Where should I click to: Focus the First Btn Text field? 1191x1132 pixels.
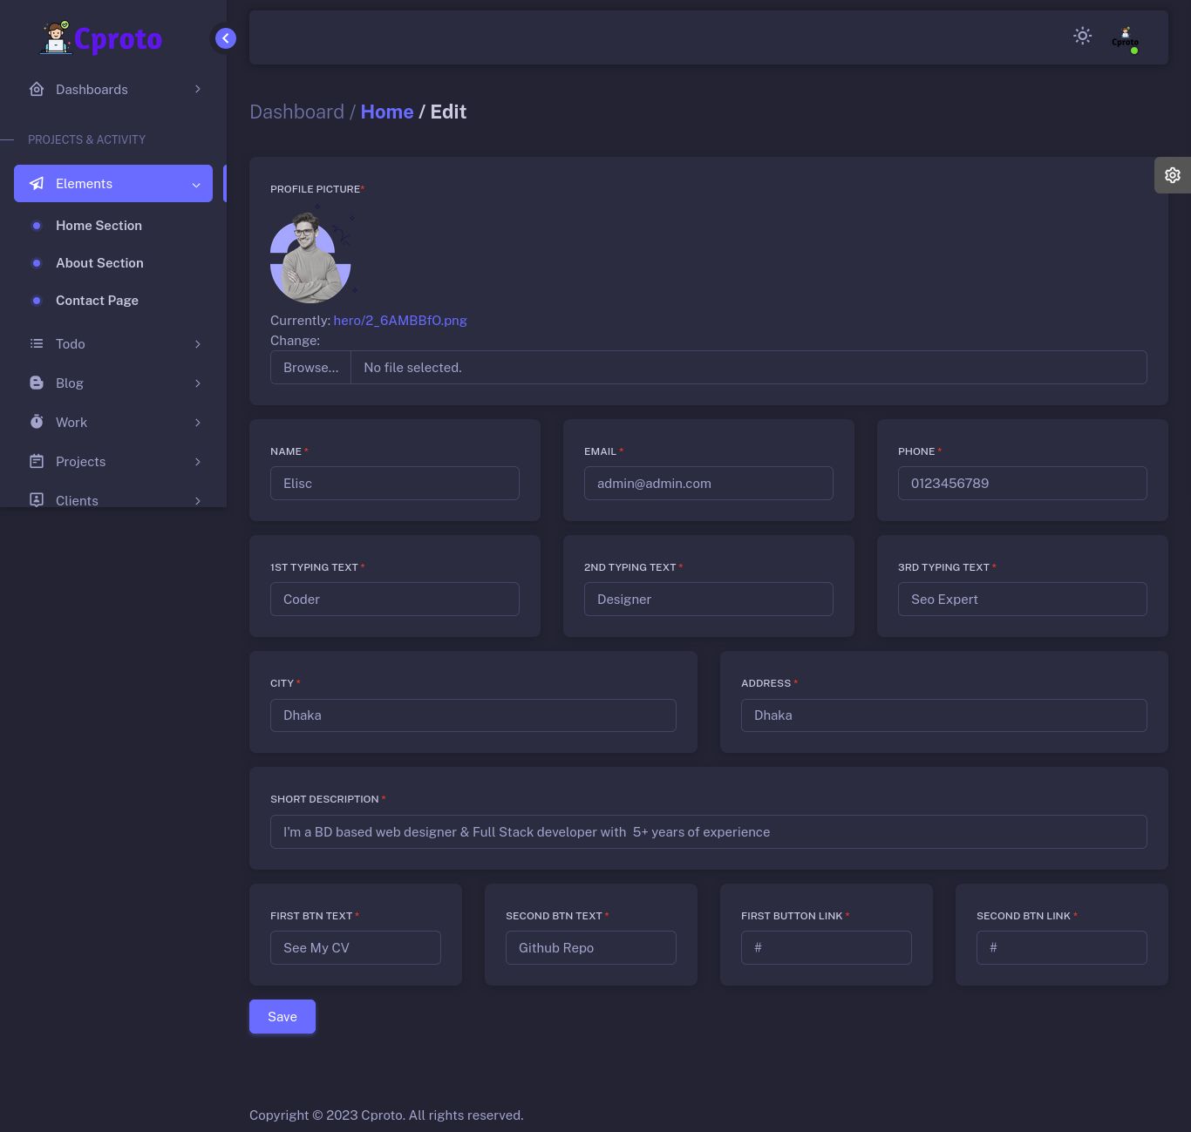[356, 947]
